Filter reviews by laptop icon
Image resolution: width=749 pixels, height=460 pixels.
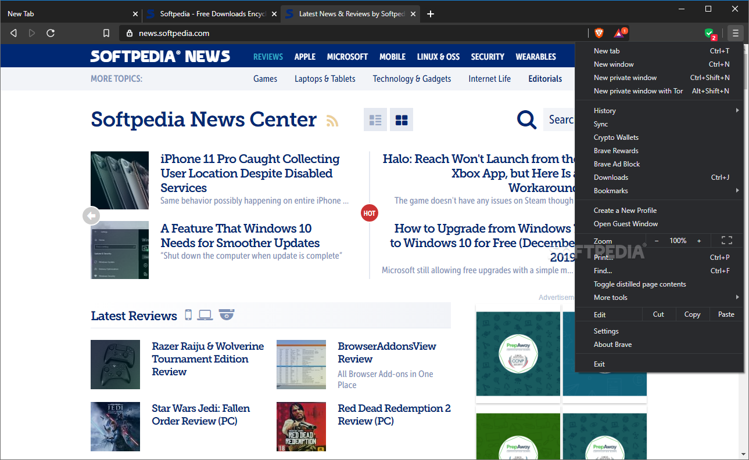[x=205, y=315]
